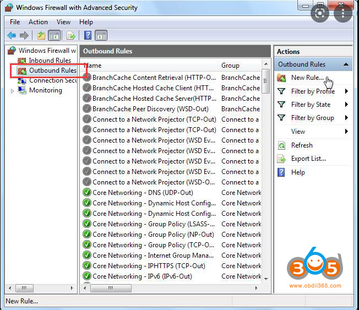Collapse the Outbound Rules actions section header
The height and width of the screenshot is (310, 359).
coord(346,64)
